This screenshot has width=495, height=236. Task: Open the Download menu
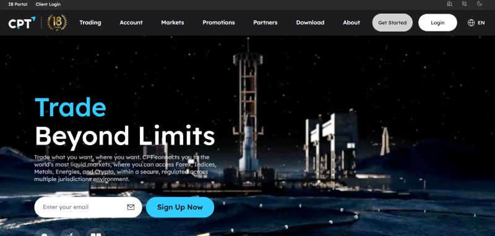coord(310,23)
